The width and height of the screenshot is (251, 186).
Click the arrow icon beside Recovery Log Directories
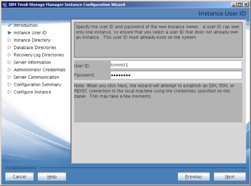click(x=10, y=55)
